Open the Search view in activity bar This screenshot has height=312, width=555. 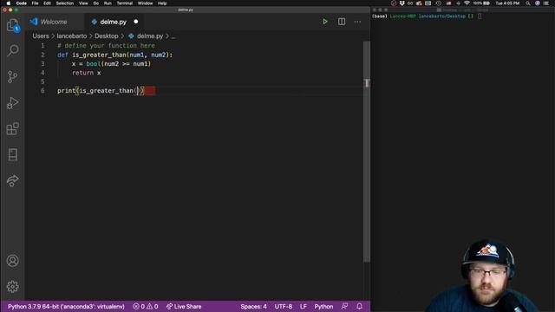point(13,50)
